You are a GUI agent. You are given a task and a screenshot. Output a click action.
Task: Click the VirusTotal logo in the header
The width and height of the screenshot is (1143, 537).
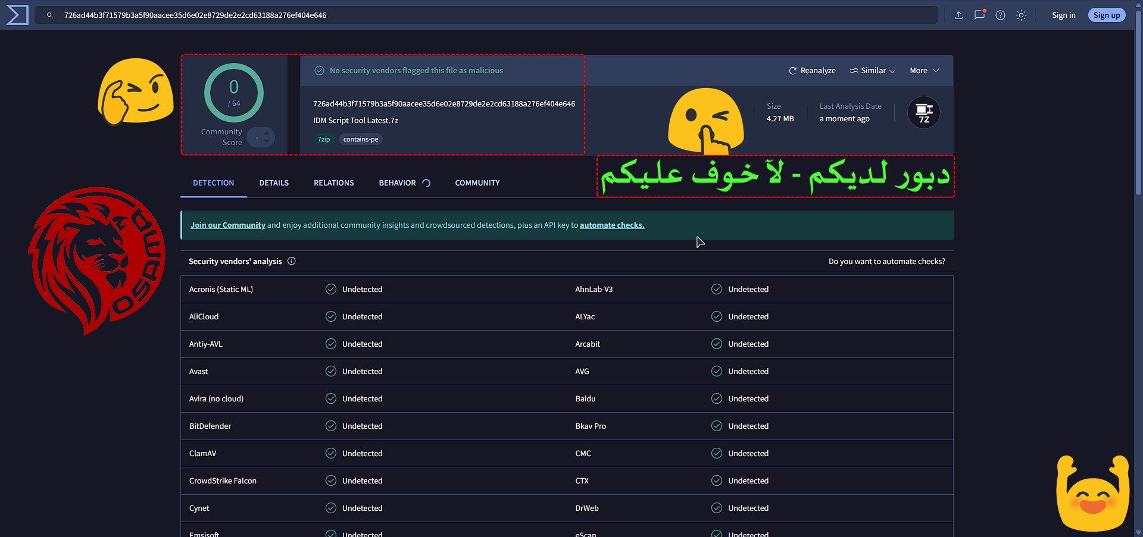tap(17, 15)
